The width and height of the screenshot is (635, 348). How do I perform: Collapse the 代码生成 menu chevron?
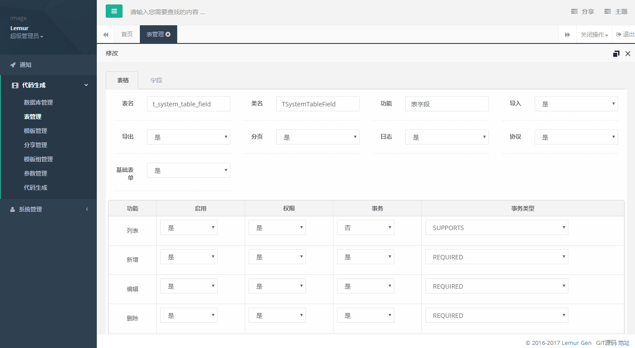(x=87, y=85)
